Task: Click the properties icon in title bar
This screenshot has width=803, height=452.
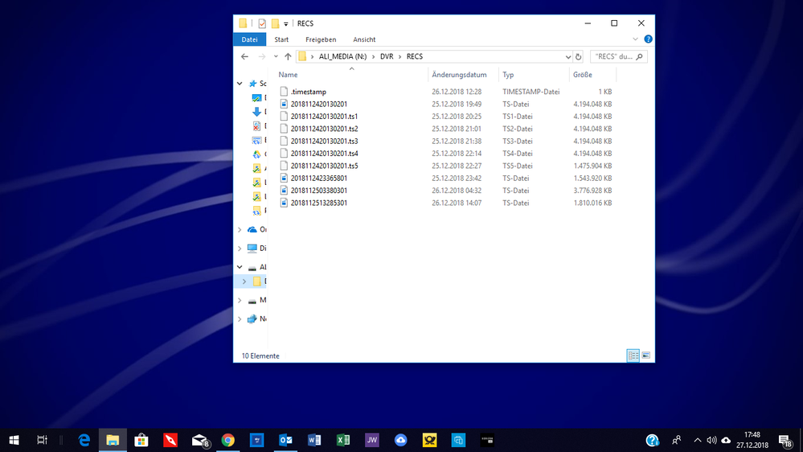Action: point(262,23)
